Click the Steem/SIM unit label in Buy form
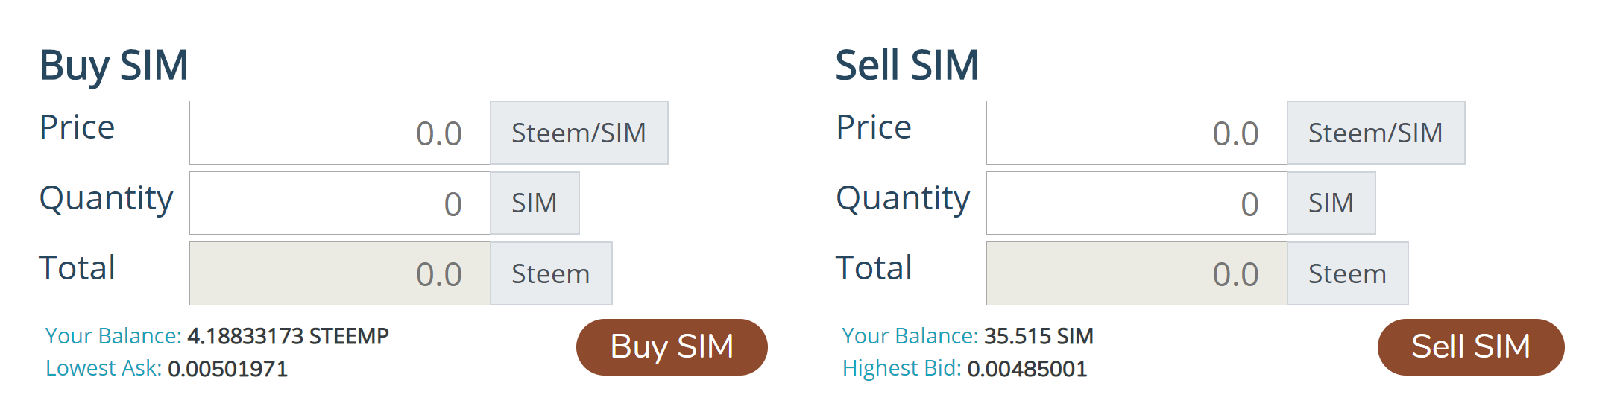1617x418 pixels. 579,133
